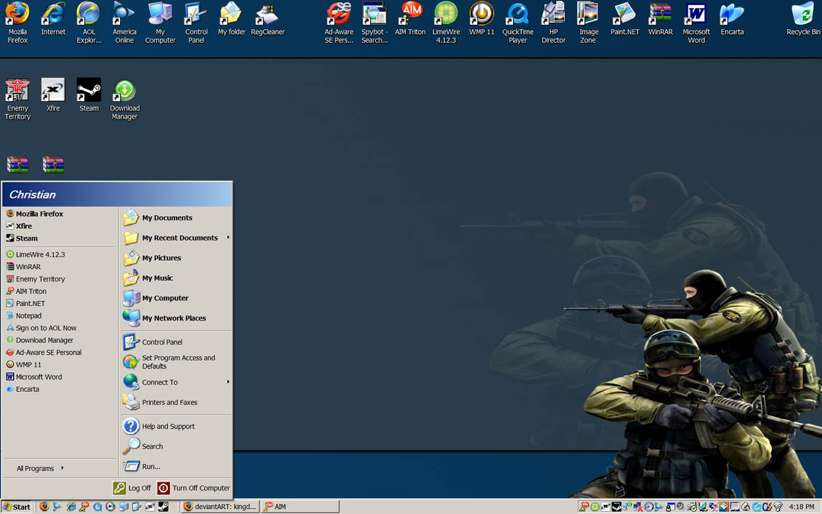The image size is (822, 514).
Task: Launch the AOL Explorer desktop shortcut
Action: (89, 23)
